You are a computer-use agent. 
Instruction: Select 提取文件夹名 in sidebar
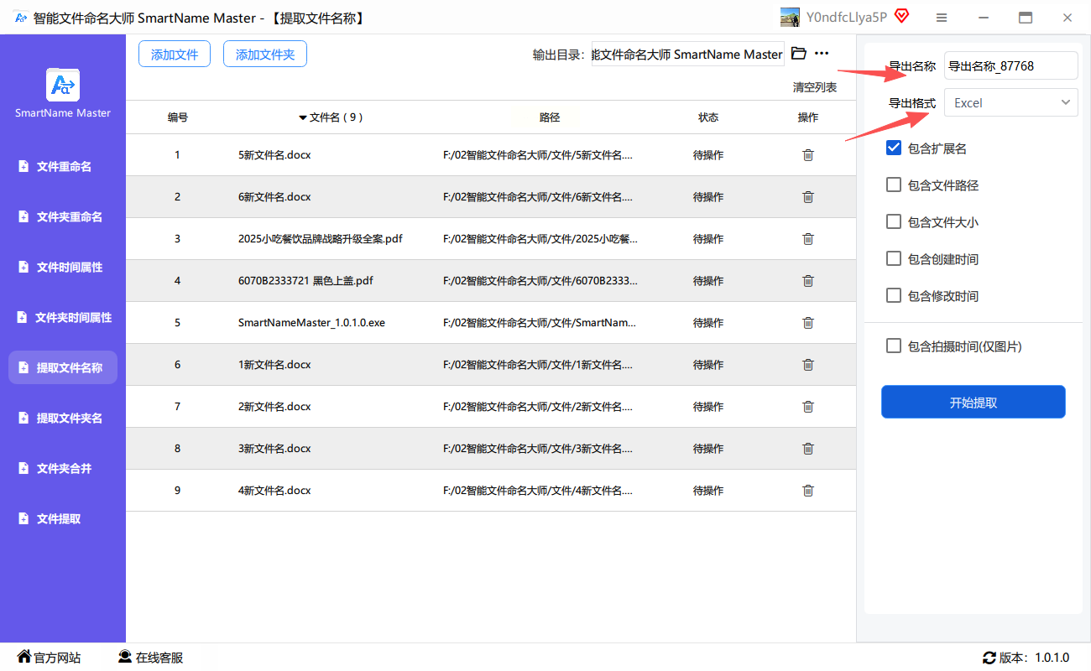pos(63,419)
